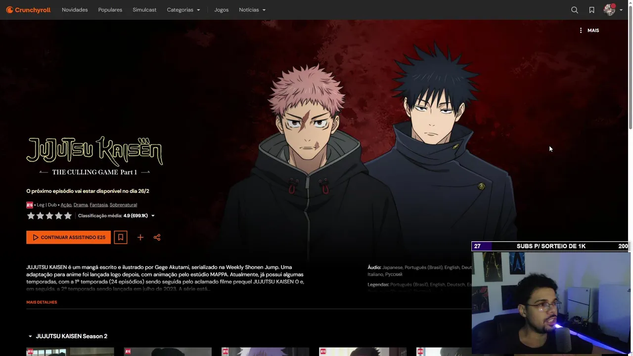This screenshot has width=633, height=356.
Task: Open the Simulcast menu item
Action: 144,10
